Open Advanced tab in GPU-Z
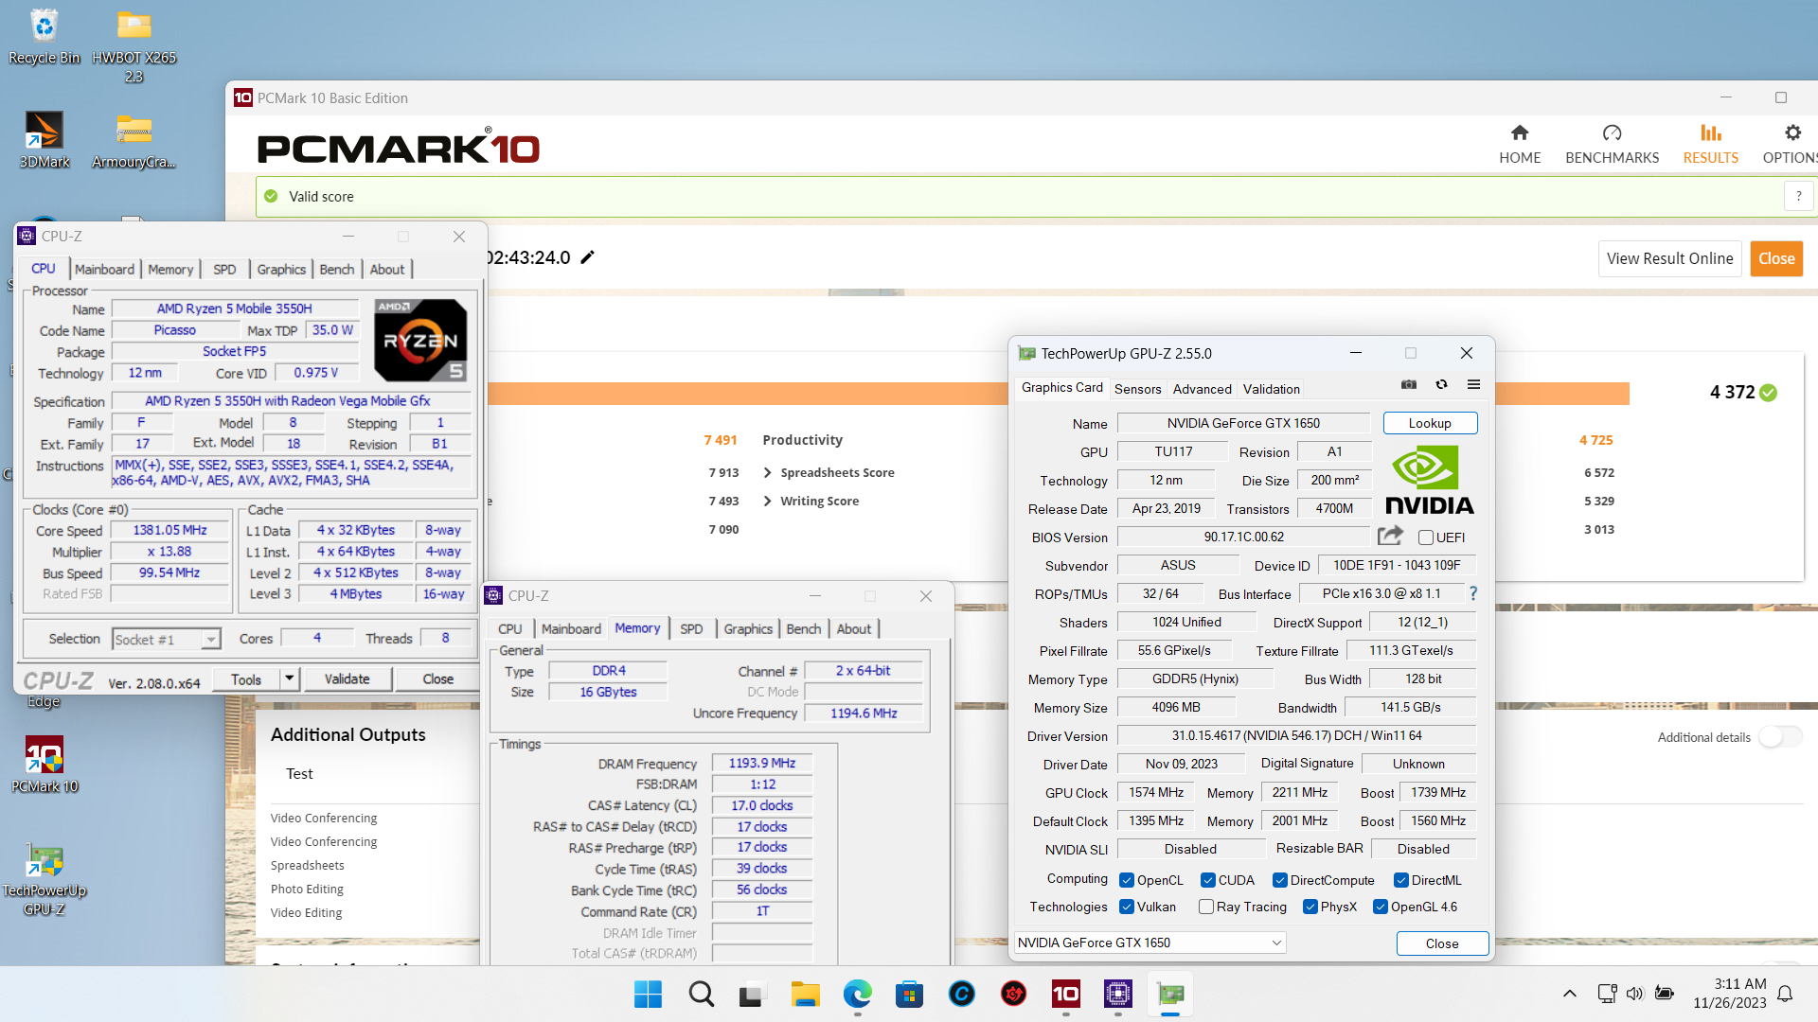Viewport: 1818px width, 1022px height. 1202,389
